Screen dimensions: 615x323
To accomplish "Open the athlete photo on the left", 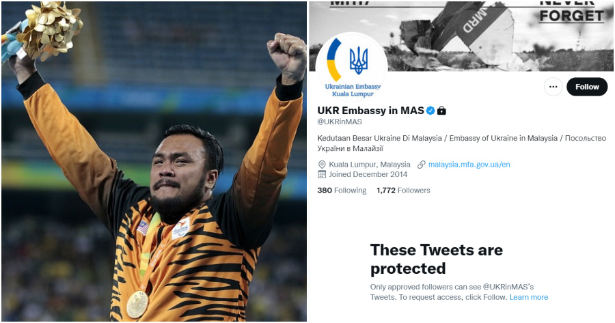I will coord(154,161).
